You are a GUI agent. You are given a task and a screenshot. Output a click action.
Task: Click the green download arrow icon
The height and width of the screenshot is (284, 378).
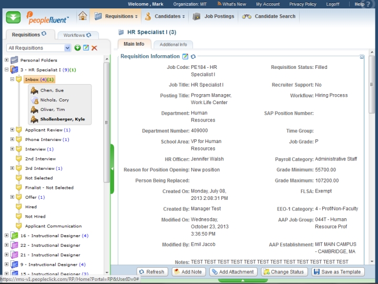click(x=13, y=16)
